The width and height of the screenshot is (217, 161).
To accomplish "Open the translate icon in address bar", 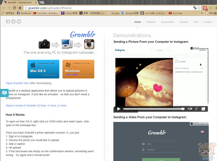I will [195, 8].
